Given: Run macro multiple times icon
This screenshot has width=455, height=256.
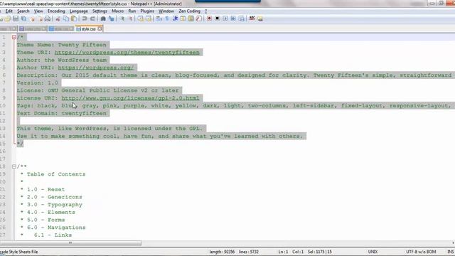Looking at the screenshot, I should pos(233,18).
